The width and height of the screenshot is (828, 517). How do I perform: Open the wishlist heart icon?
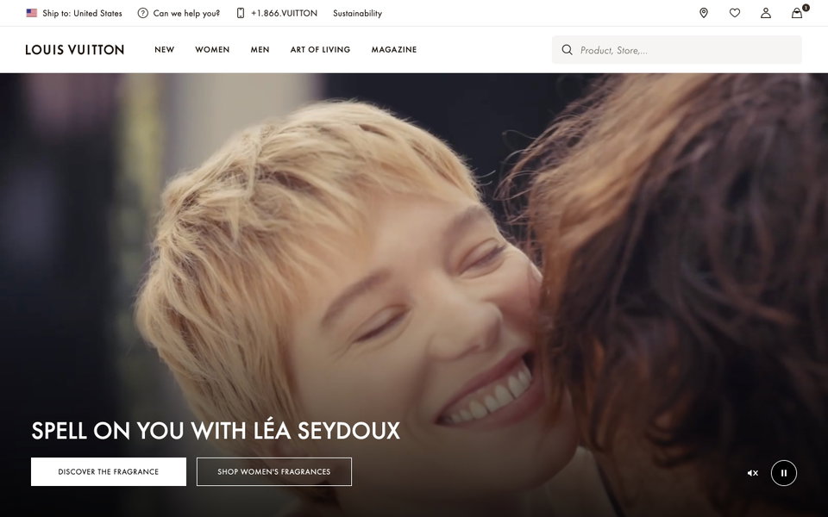735,13
